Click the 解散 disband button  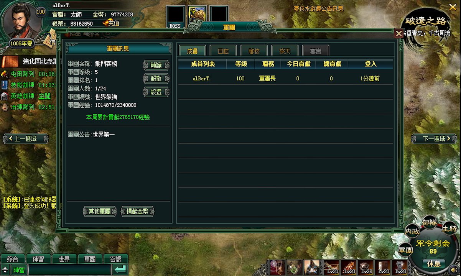pyautogui.click(x=156, y=79)
